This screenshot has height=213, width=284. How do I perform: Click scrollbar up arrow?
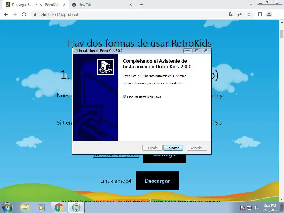pos(282,22)
